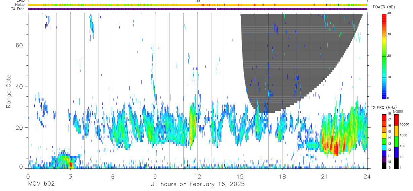Click the 21 hour tick on UT axis
Image resolution: width=413 pixels, height=191 pixels.
click(x=325, y=176)
